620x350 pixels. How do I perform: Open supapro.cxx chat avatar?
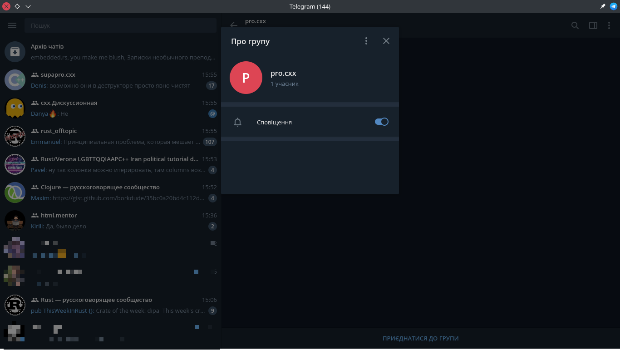[15, 80]
